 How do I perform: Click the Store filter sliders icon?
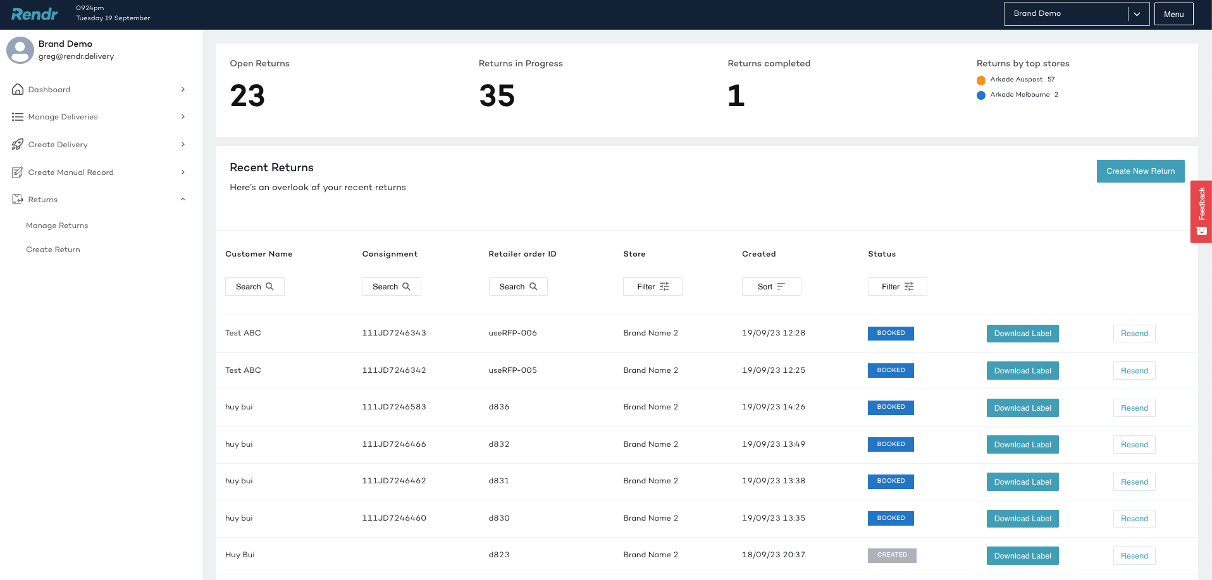pyautogui.click(x=664, y=286)
